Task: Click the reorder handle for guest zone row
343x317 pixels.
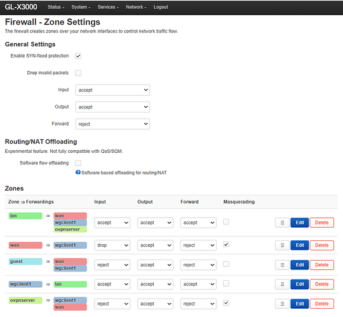Action: pos(282,265)
